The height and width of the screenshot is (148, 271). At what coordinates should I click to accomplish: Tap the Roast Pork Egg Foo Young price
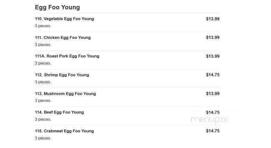212,56
